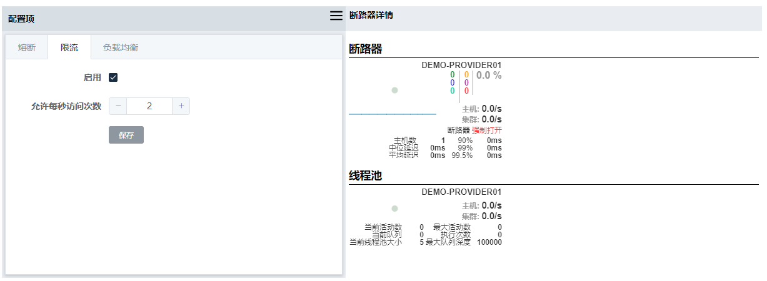The image size is (767, 281).
Task: Select the 断路器 section heading
Action: pyautogui.click(x=365, y=49)
